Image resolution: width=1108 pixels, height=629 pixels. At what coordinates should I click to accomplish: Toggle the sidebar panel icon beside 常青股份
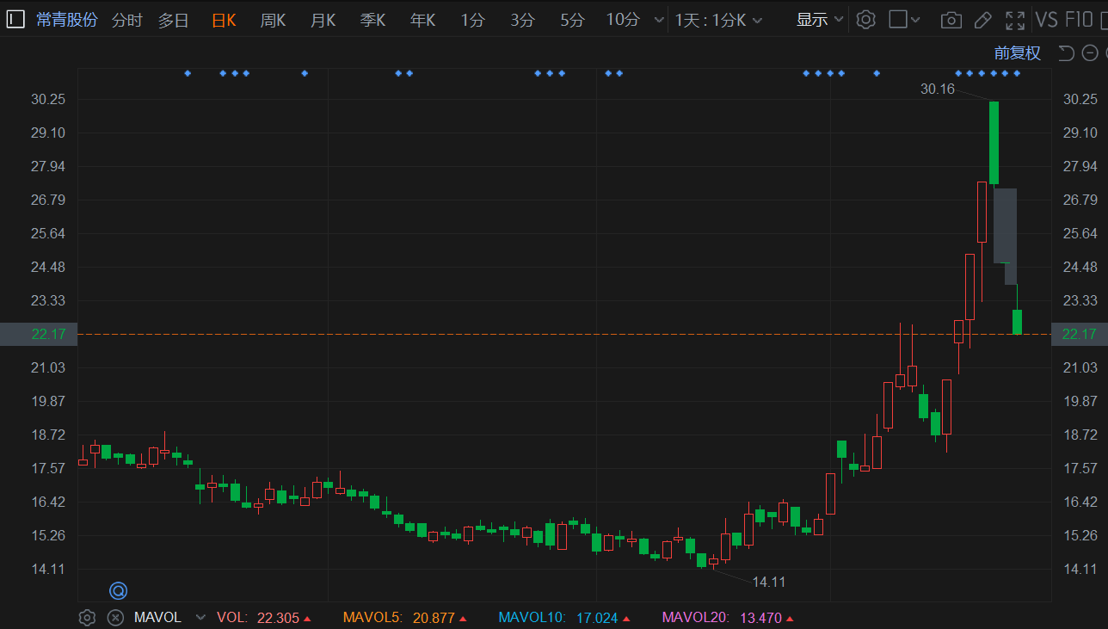tap(15, 20)
